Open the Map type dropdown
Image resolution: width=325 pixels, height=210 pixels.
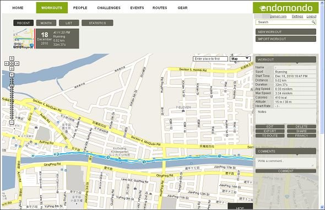click(240, 58)
